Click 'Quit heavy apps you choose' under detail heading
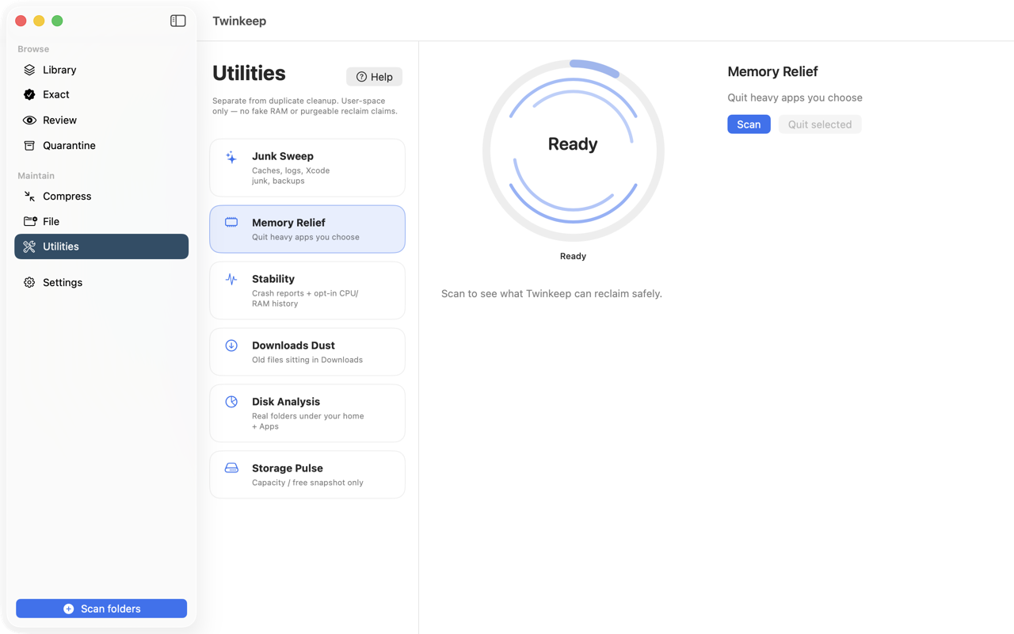This screenshot has width=1014, height=634. pos(795,97)
